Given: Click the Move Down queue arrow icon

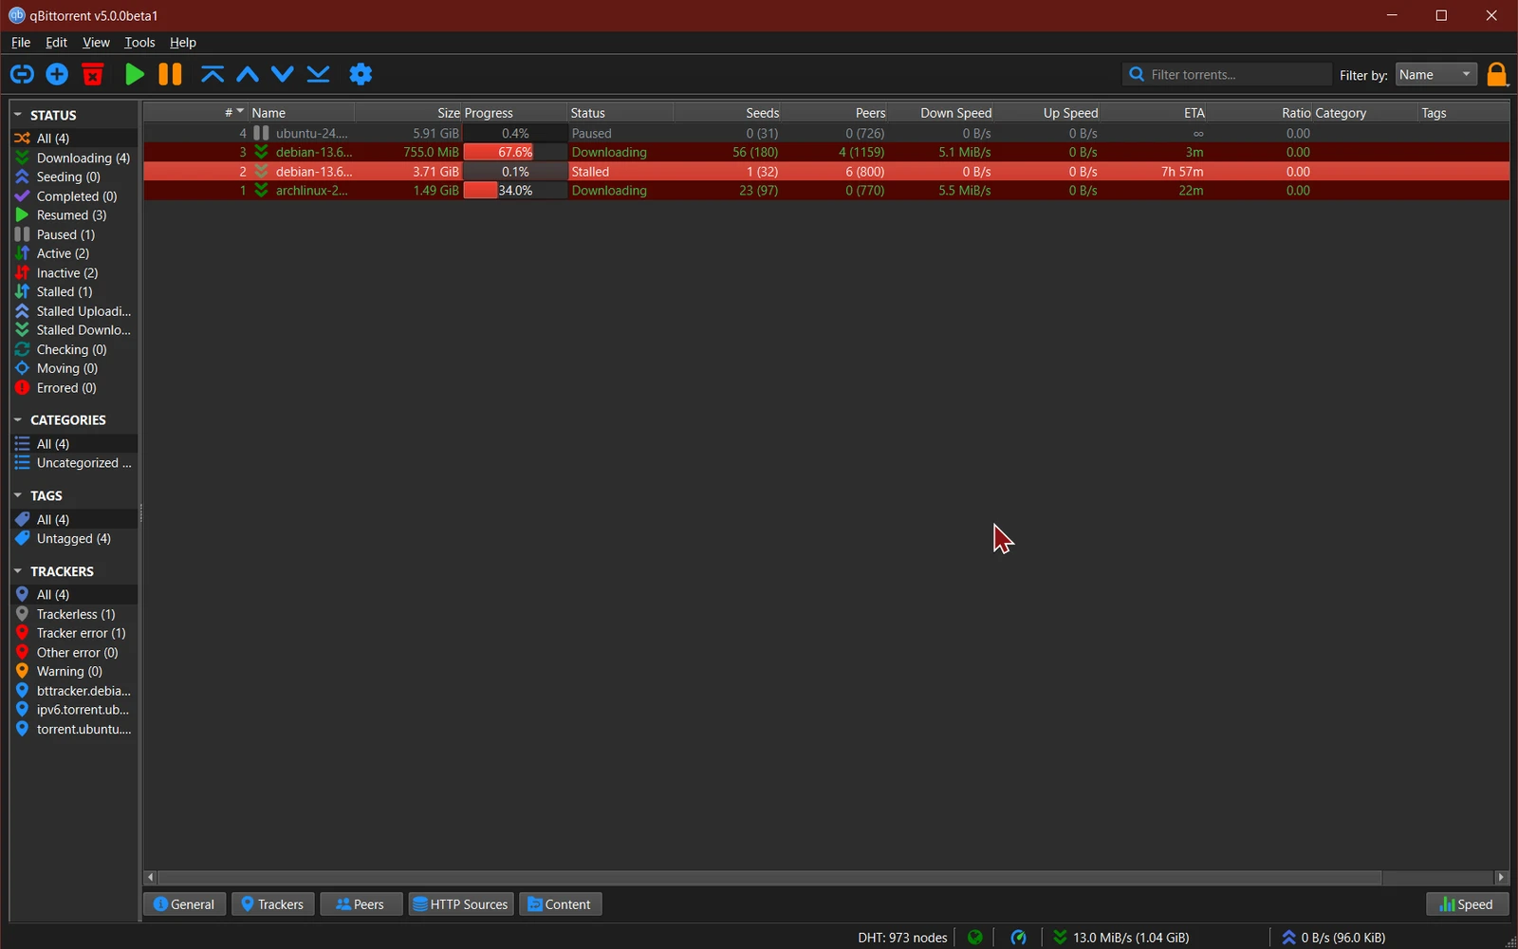Looking at the screenshot, I should click(283, 74).
